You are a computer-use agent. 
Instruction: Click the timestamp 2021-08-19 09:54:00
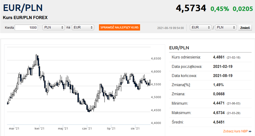[x=170, y=28]
